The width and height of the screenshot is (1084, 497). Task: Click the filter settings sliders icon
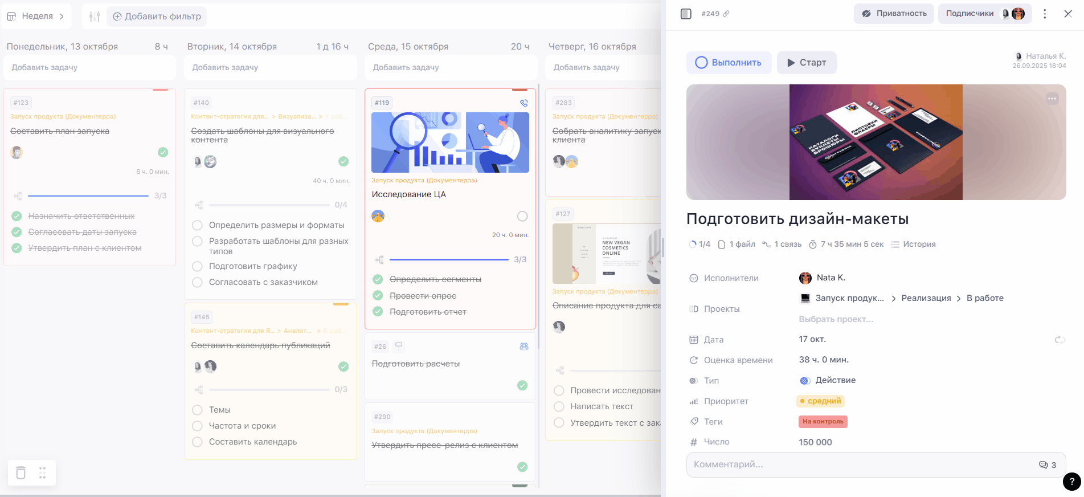pos(95,17)
